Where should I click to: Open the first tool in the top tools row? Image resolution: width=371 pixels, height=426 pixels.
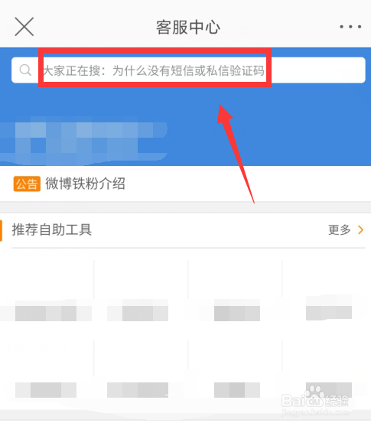(47, 294)
